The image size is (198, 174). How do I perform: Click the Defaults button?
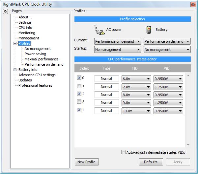pos(151,162)
